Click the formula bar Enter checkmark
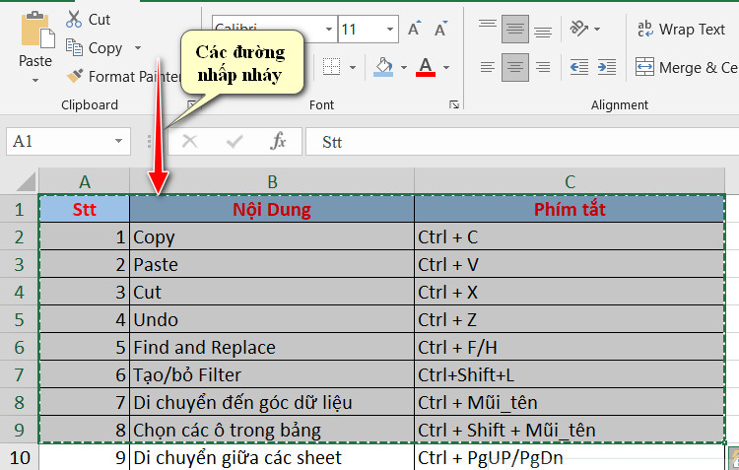The height and width of the screenshot is (470, 739). click(x=235, y=141)
